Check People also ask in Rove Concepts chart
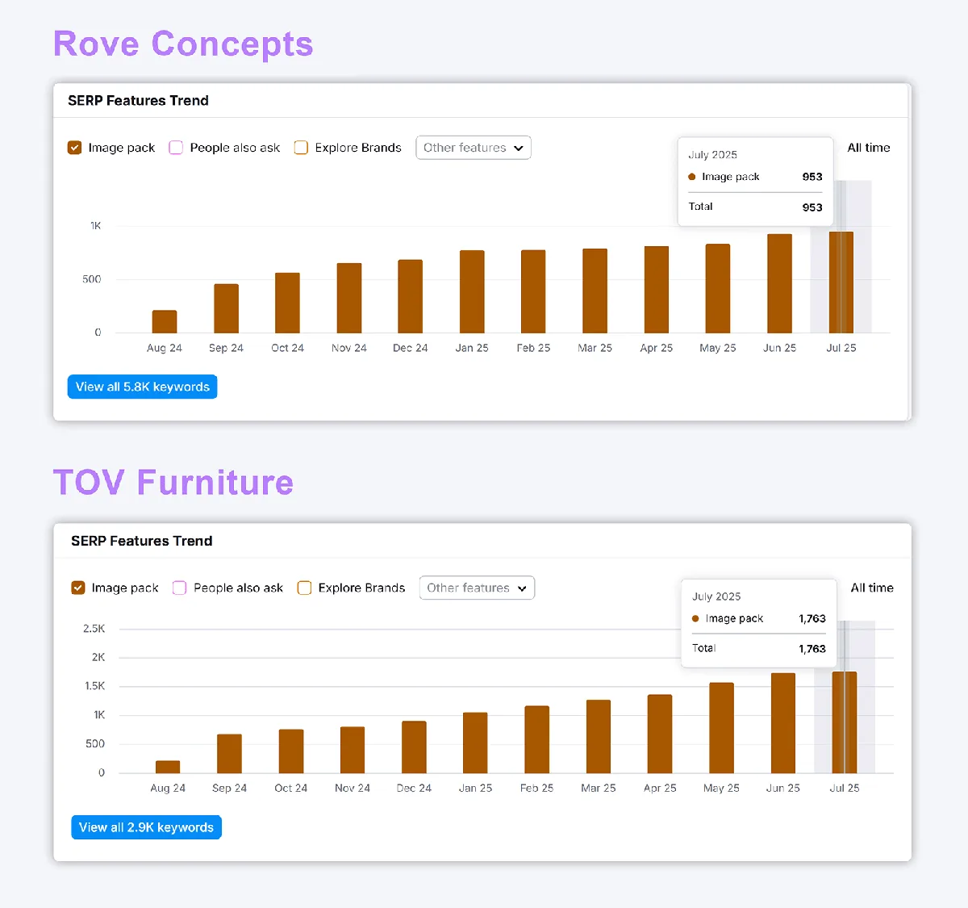The width and height of the screenshot is (968, 908). coord(176,148)
